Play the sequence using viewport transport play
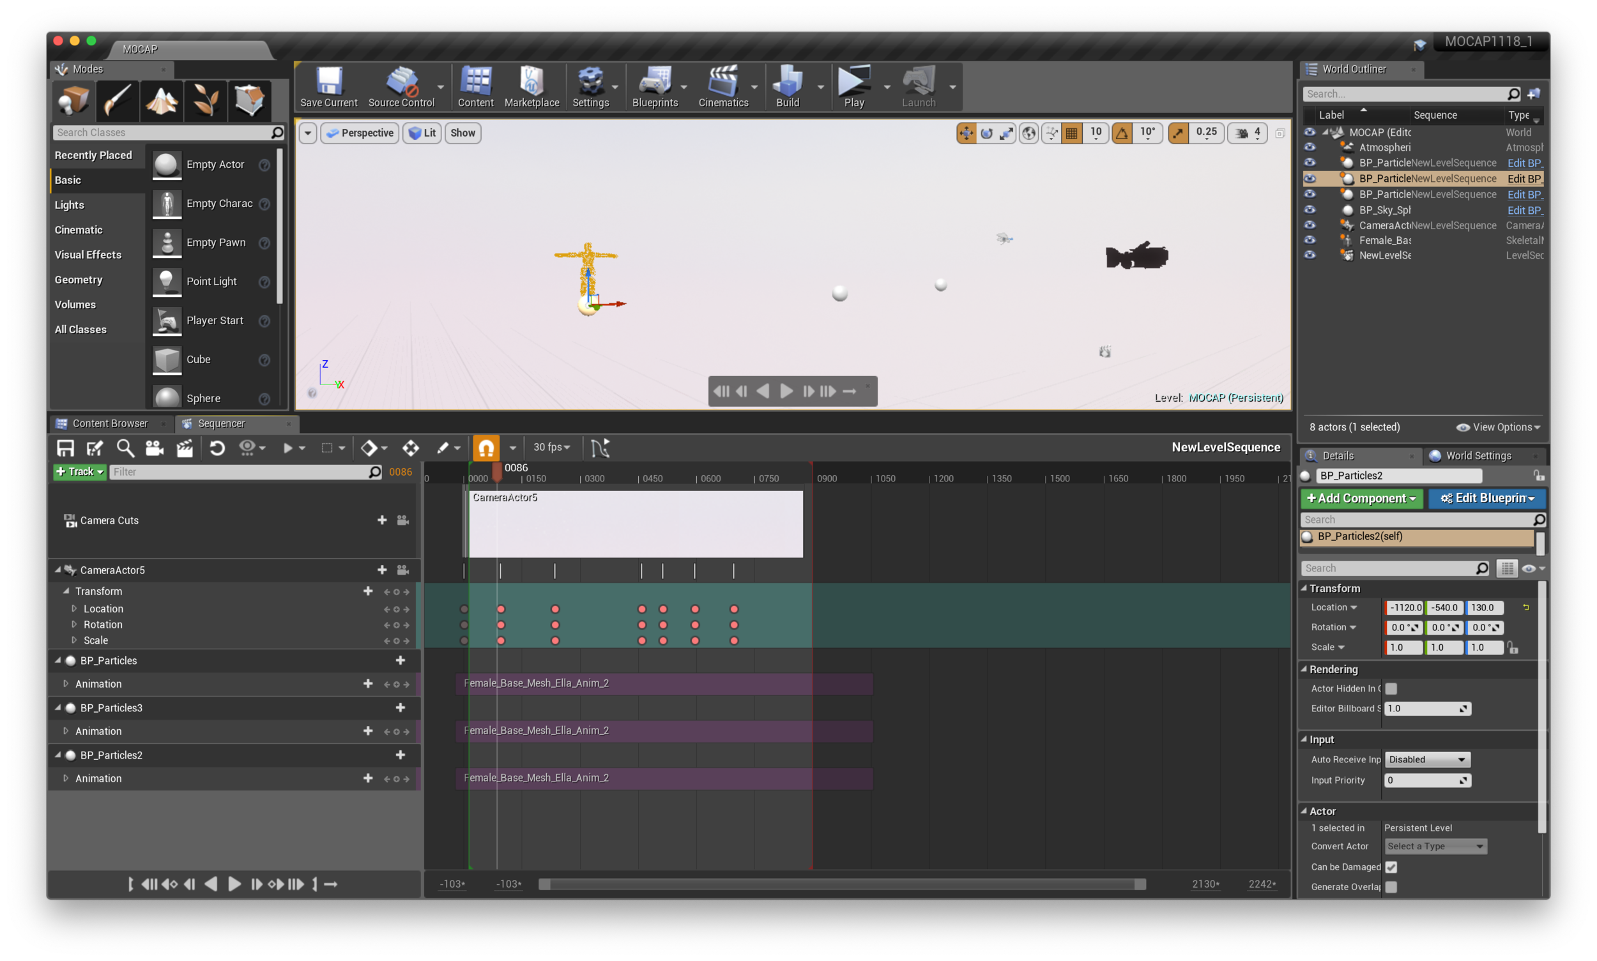 click(x=786, y=391)
